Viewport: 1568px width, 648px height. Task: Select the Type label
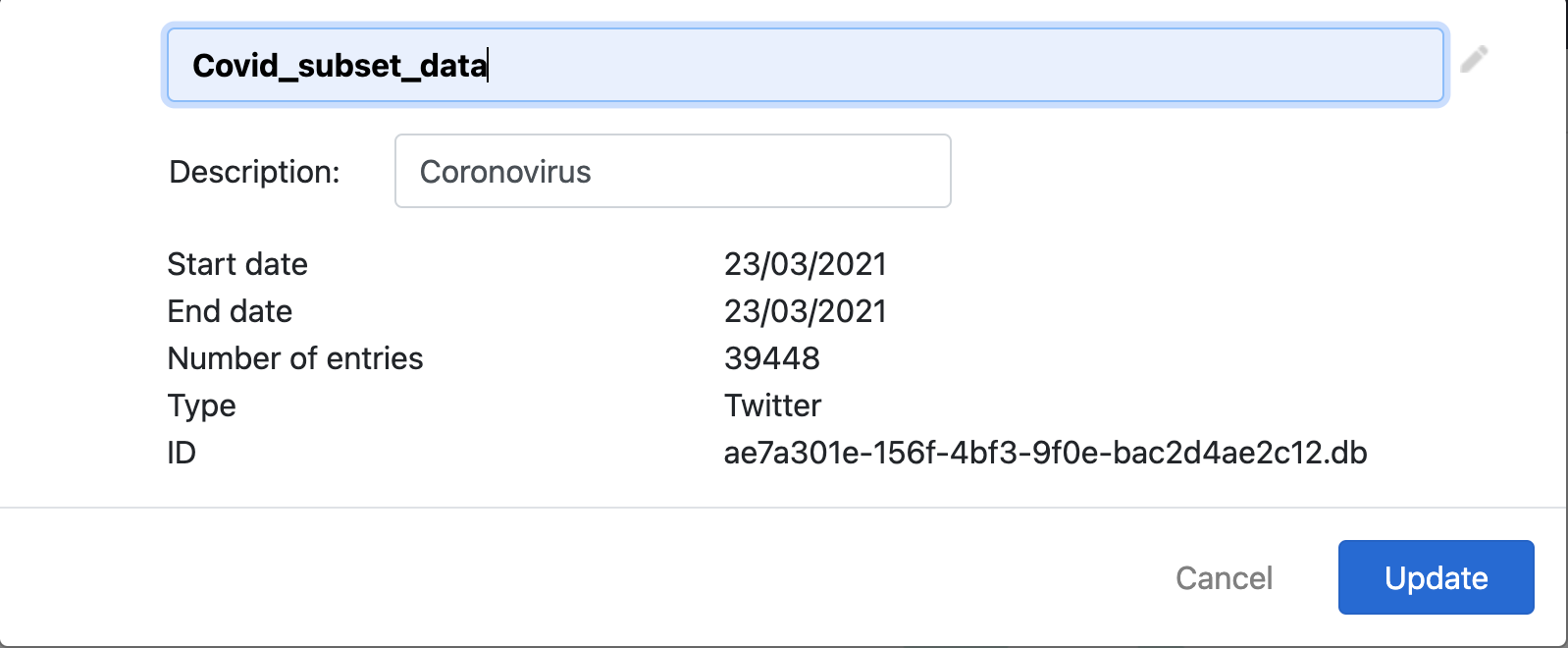click(x=201, y=405)
